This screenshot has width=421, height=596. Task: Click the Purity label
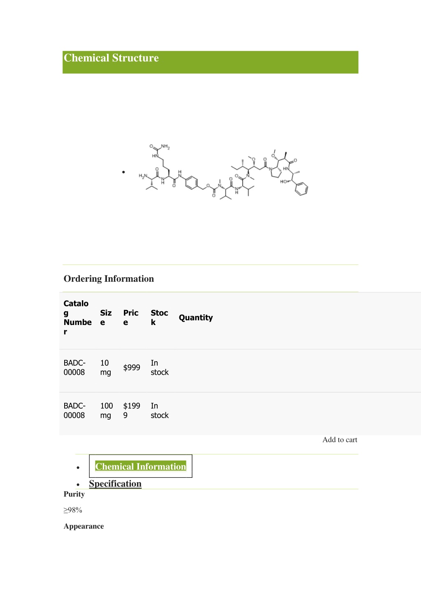pos(74,494)
